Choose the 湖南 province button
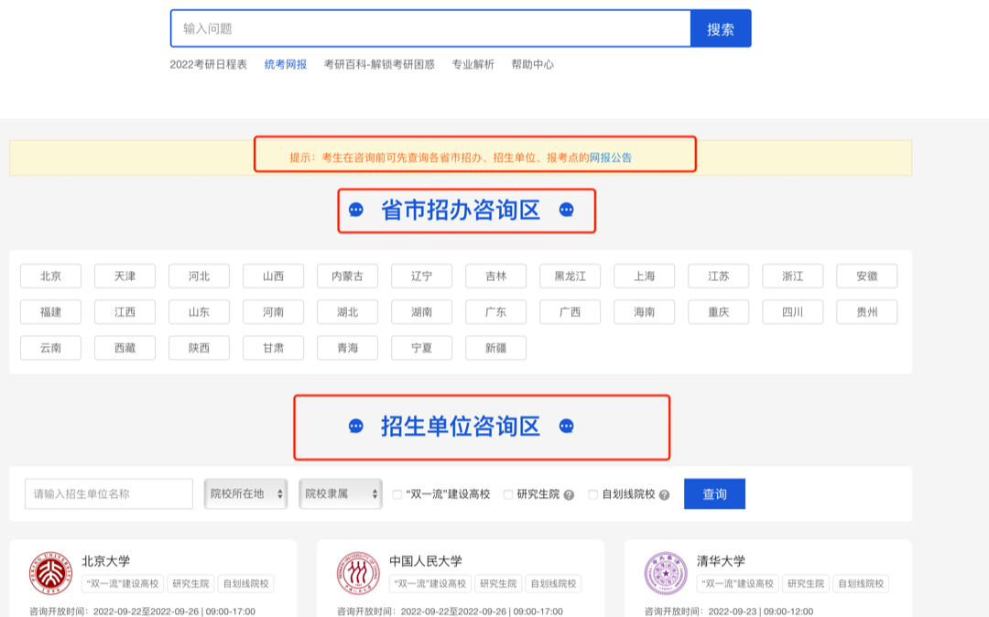Viewport: 989px width, 617px height. [x=422, y=312]
